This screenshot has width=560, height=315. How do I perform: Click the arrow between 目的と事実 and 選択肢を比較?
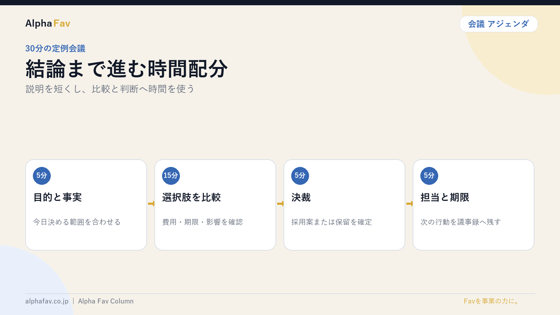[x=151, y=204]
